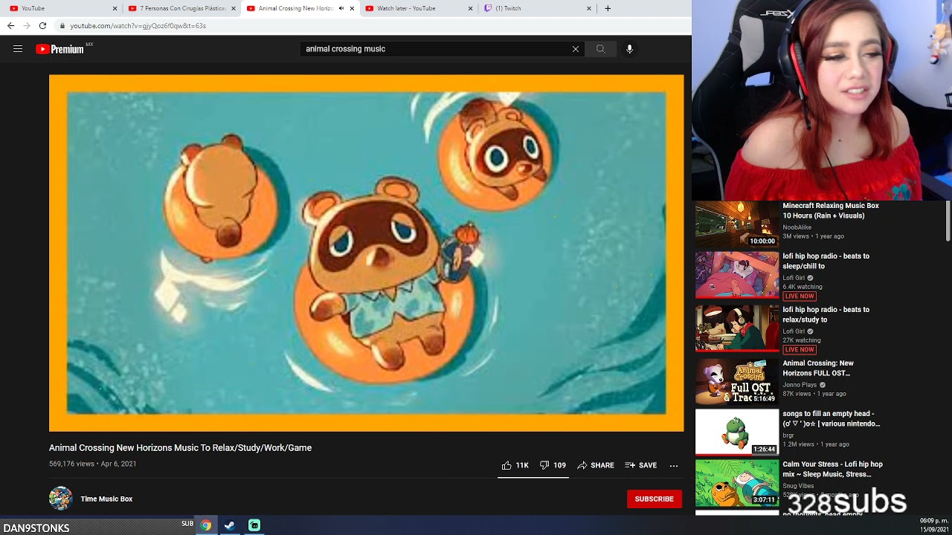Clear the search box with the X
The width and height of the screenshot is (952, 535).
pos(576,49)
